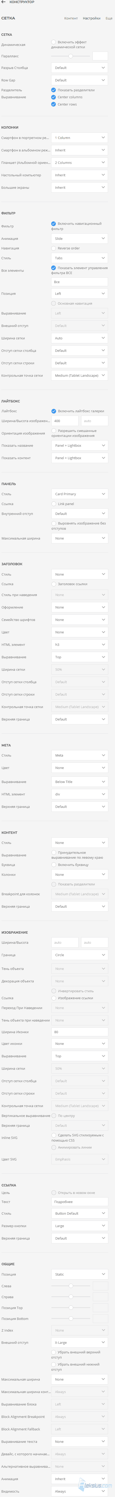Adjust the Параллакс slider

71,56
